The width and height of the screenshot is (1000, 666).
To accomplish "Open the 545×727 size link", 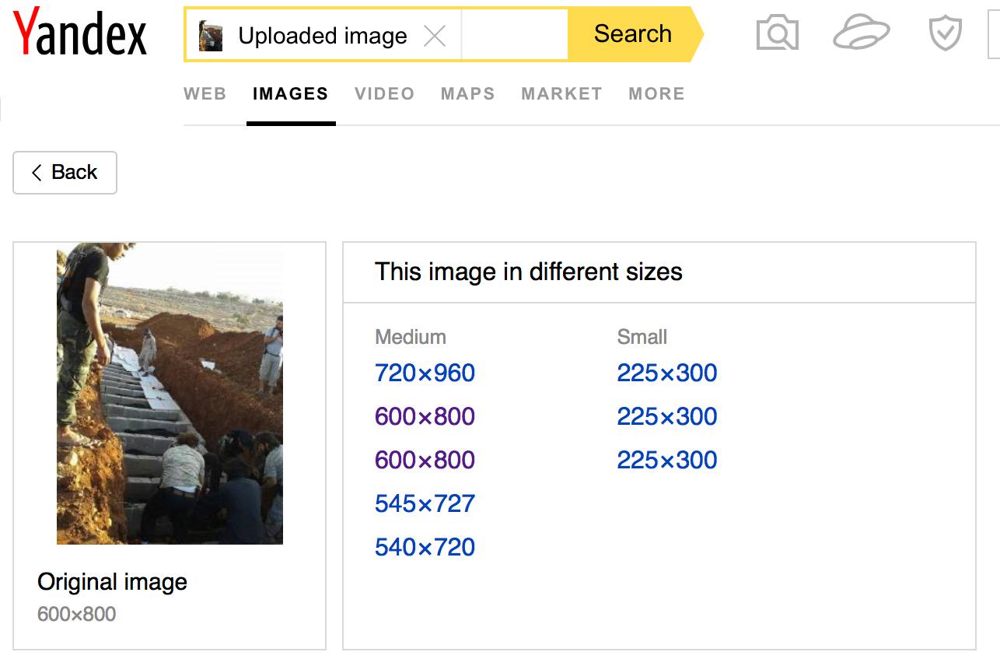I will (x=425, y=504).
